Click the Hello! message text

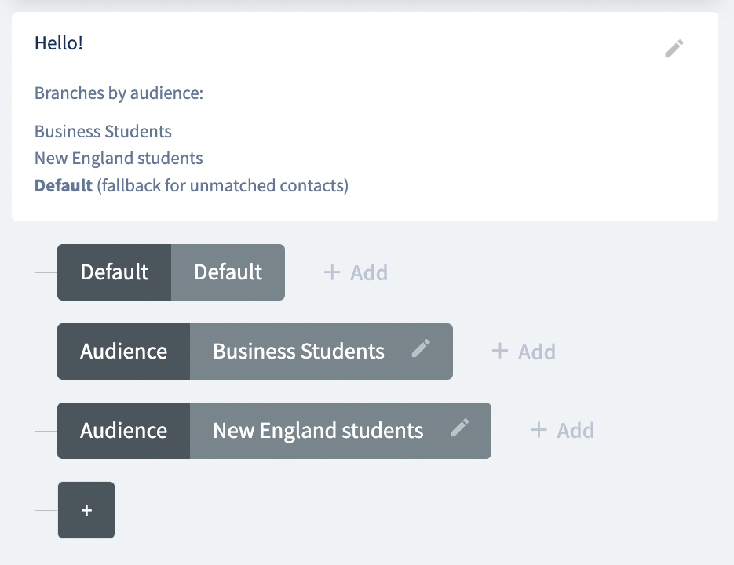[x=59, y=43]
